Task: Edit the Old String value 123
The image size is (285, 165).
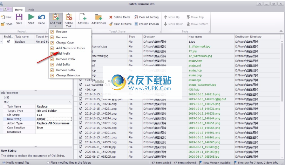Action: coord(54,115)
